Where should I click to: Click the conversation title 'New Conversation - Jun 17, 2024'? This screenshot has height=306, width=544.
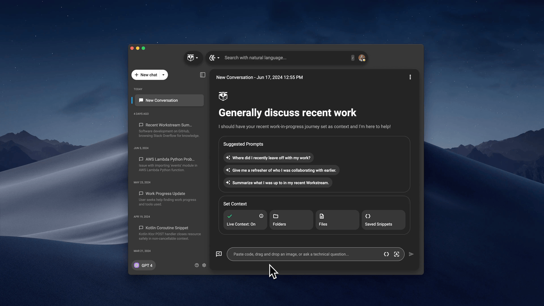(259, 77)
